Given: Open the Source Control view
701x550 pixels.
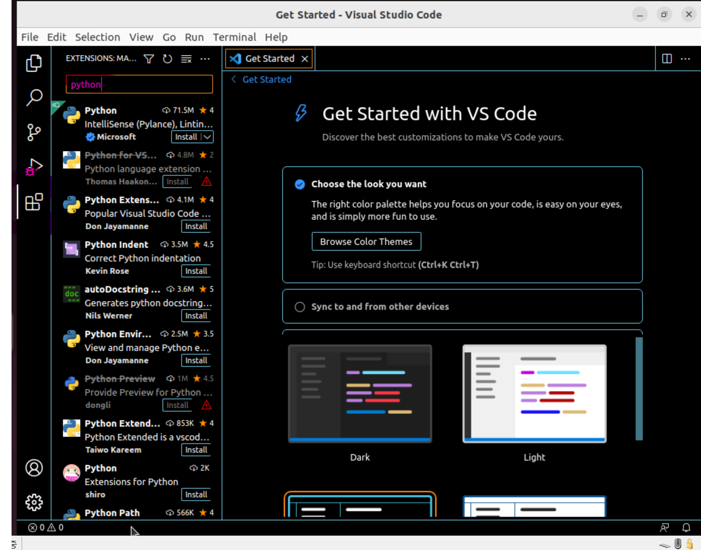Looking at the screenshot, I should [x=34, y=132].
